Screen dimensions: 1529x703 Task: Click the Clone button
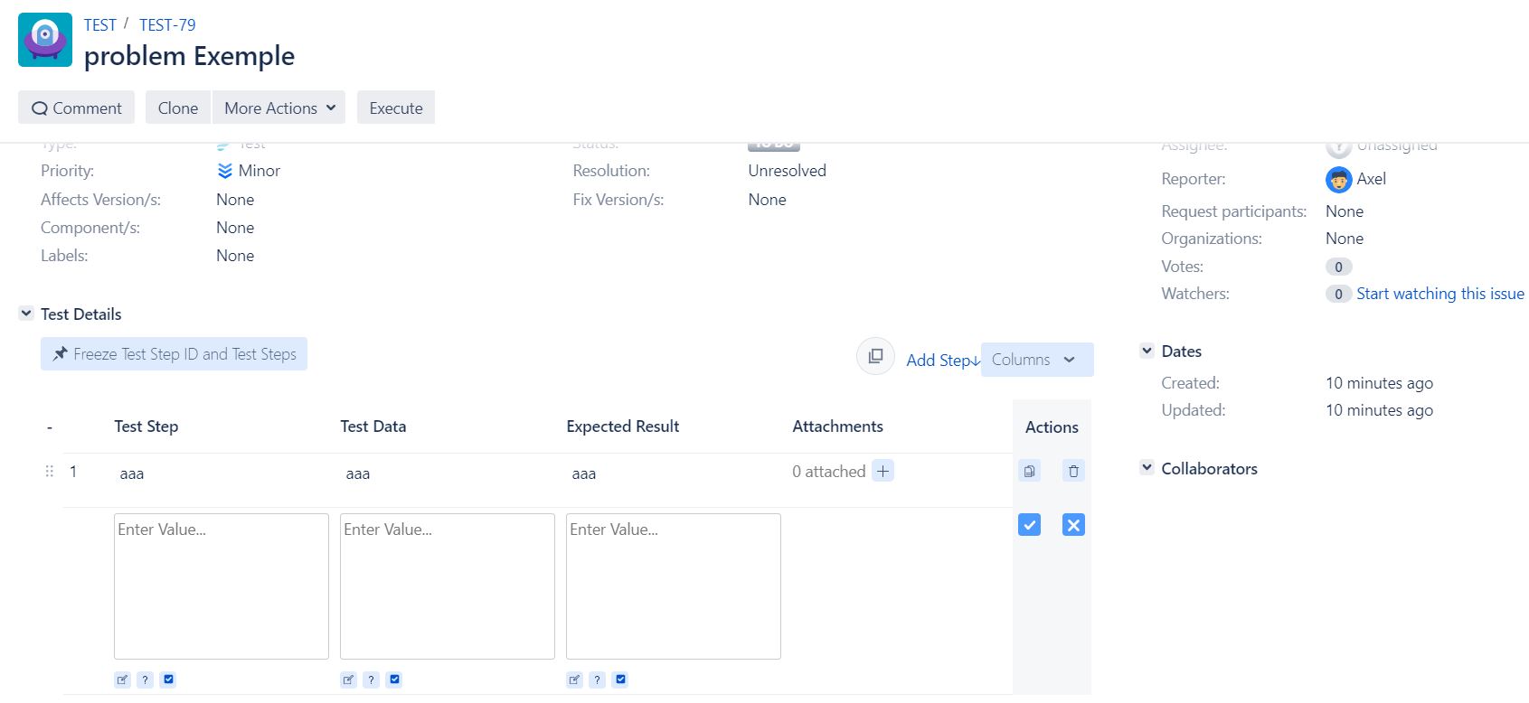[x=178, y=108]
